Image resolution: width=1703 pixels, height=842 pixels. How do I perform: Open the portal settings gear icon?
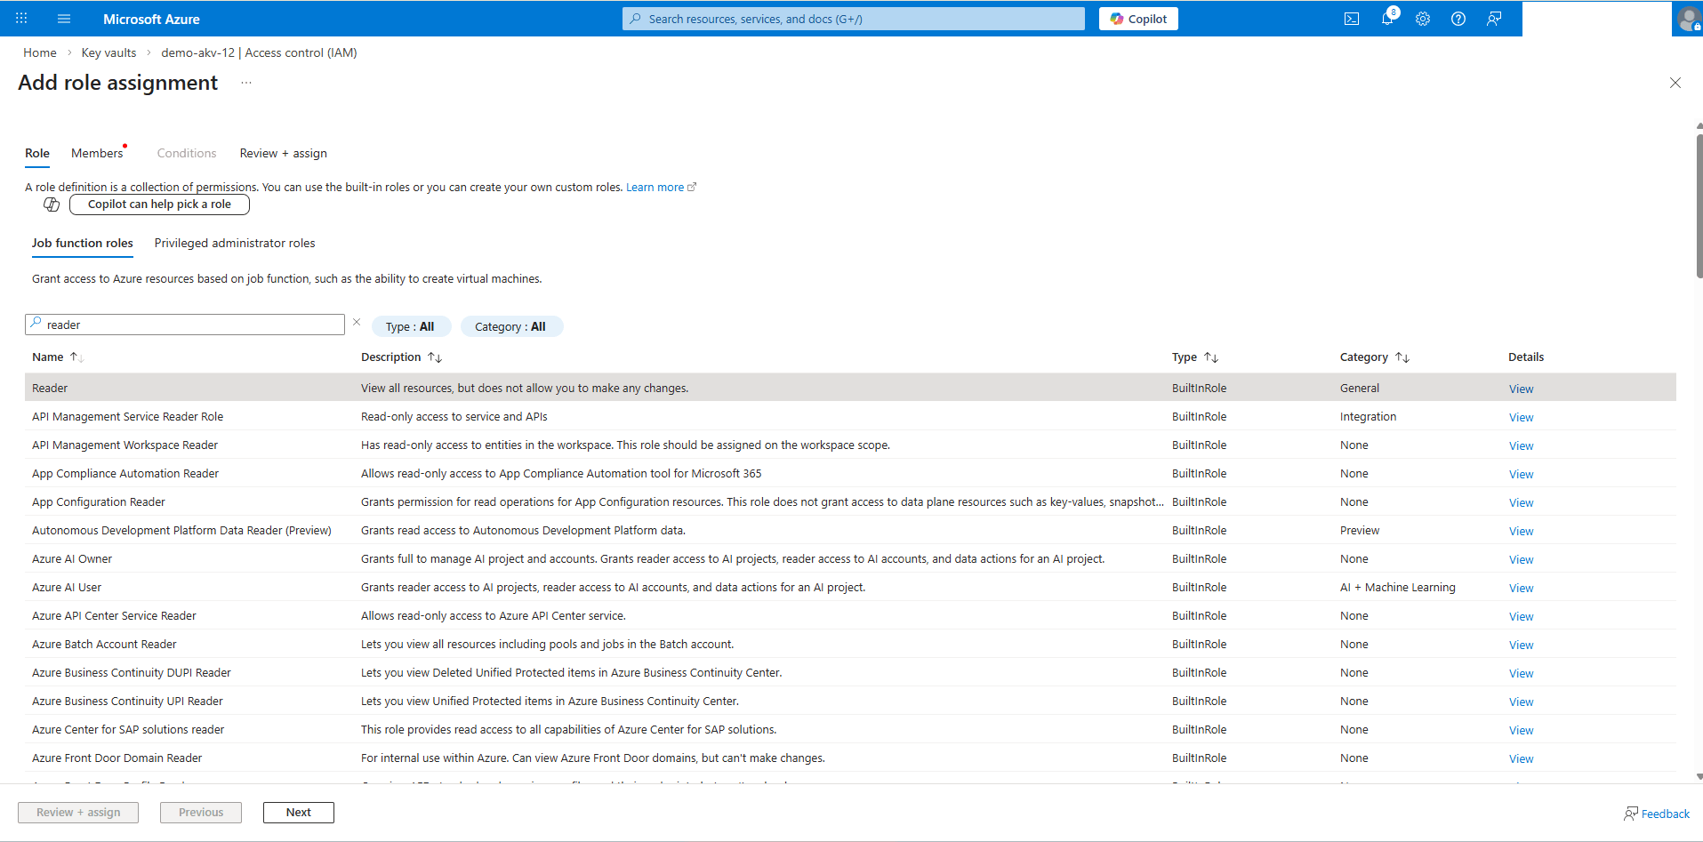click(1423, 18)
